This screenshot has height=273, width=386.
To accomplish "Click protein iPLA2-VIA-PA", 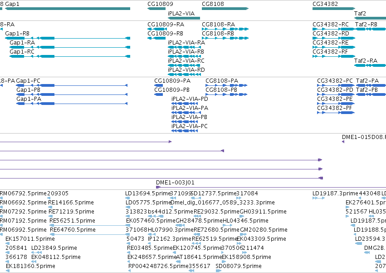I will 186,113.
